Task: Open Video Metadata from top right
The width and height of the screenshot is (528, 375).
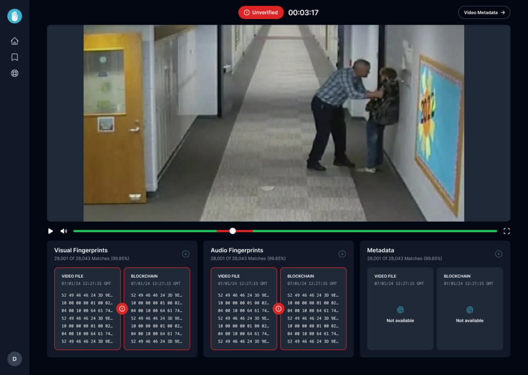Action: 484,12
